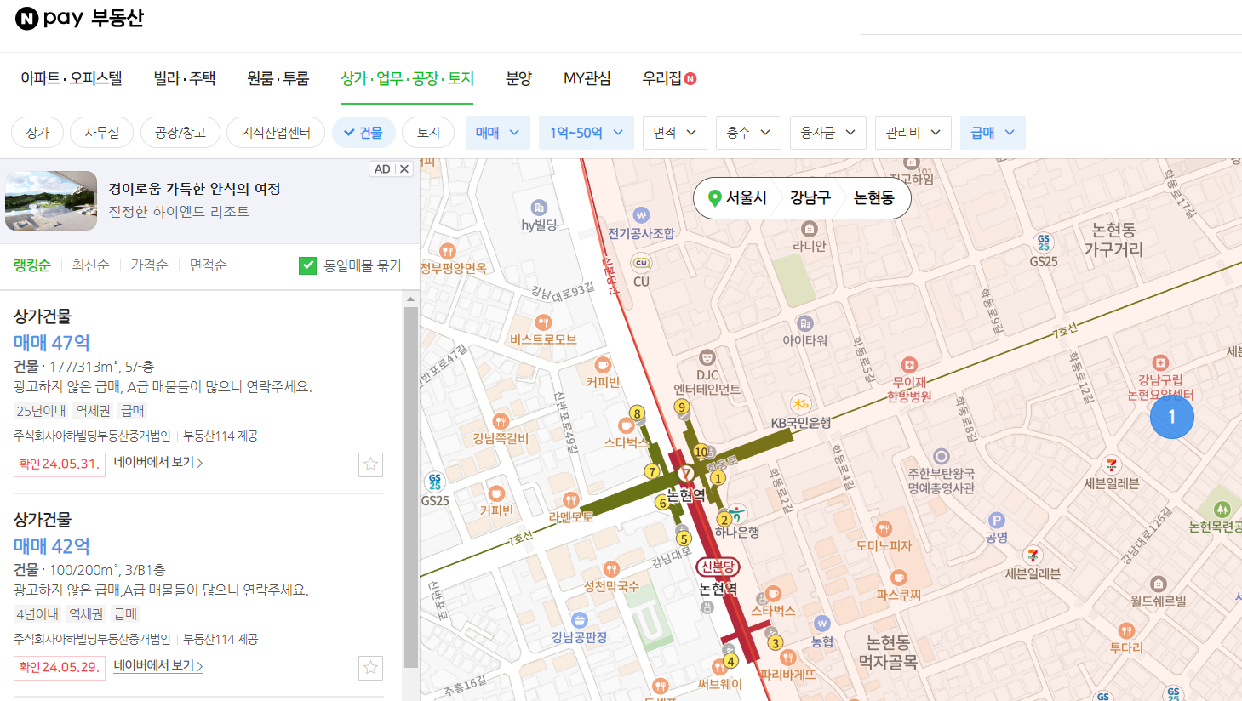Click the 주한부탄왕국 명예총영사관 icon
This screenshot has height=701, width=1242.
[x=941, y=457]
